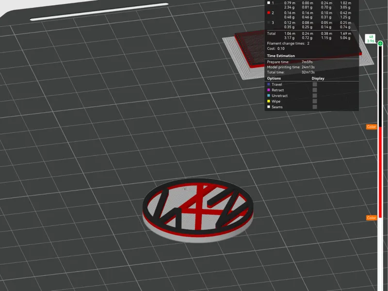Click the total weight value 5.04 g
The image size is (388, 291).
[345, 38]
